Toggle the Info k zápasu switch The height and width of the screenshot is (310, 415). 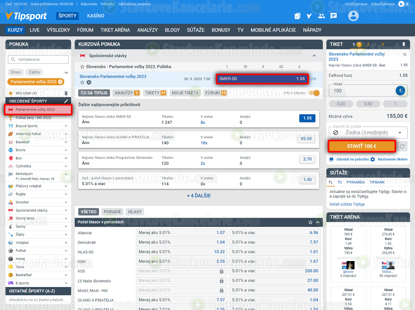point(314,93)
